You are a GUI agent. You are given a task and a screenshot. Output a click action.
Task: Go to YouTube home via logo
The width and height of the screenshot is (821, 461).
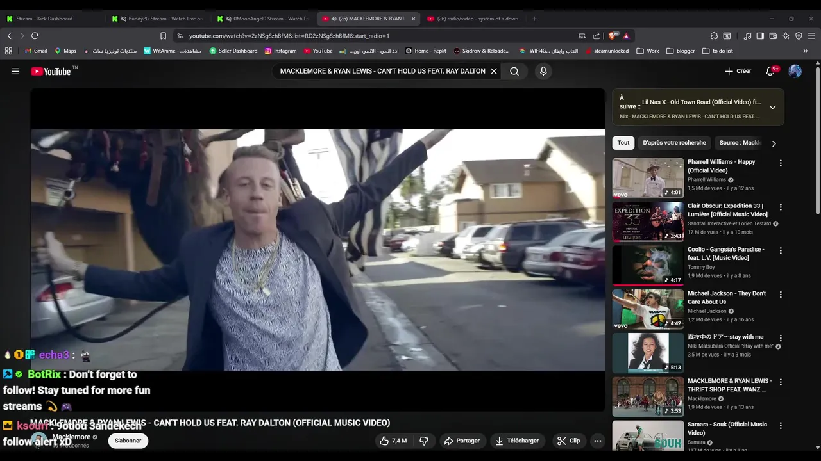coord(51,71)
